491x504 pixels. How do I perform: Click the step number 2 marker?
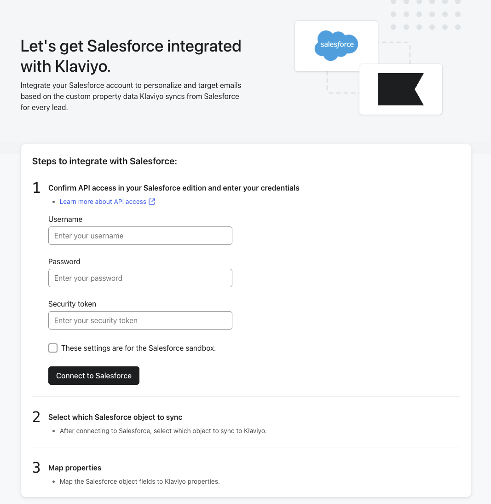37,417
